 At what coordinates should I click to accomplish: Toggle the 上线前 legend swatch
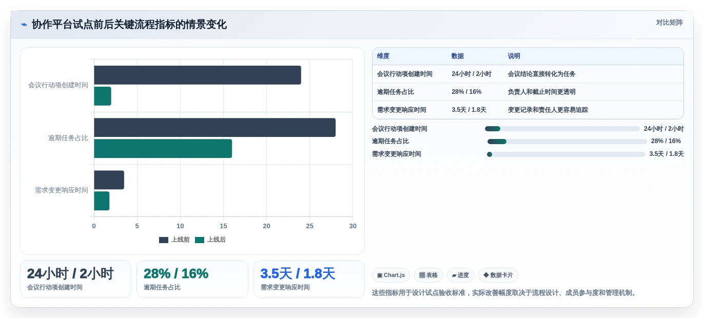(164, 240)
